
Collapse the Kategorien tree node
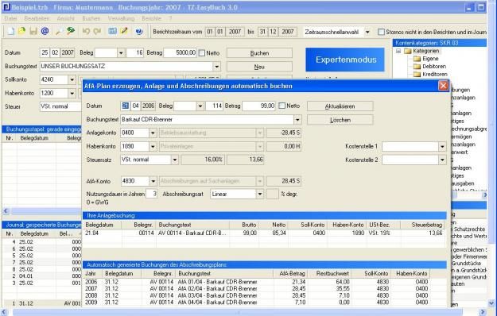pyautogui.click(x=398, y=51)
